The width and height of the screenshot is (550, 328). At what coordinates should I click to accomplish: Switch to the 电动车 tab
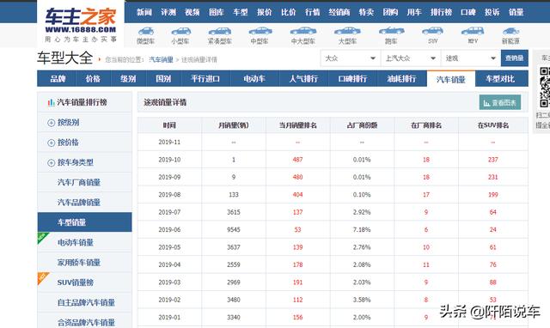[x=254, y=78]
